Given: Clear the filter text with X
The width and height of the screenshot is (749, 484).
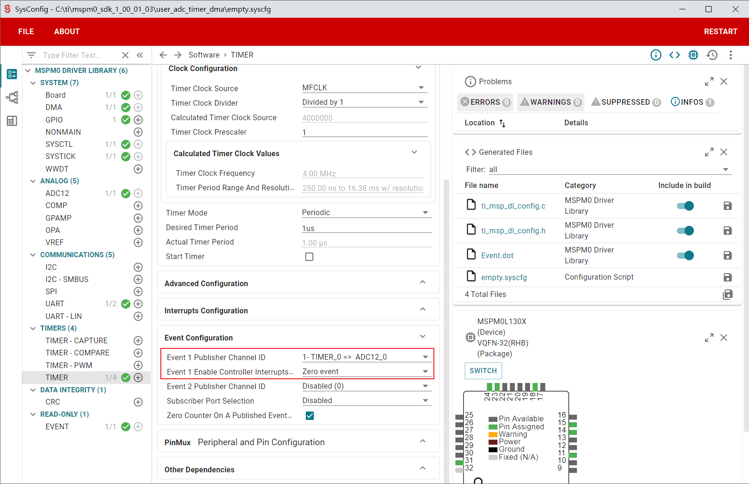Looking at the screenshot, I should pyautogui.click(x=125, y=55).
